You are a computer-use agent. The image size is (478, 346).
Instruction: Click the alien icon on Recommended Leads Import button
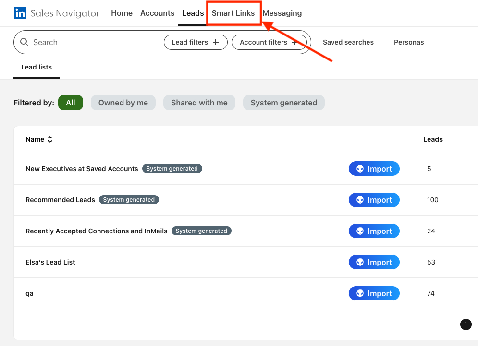[360, 200]
